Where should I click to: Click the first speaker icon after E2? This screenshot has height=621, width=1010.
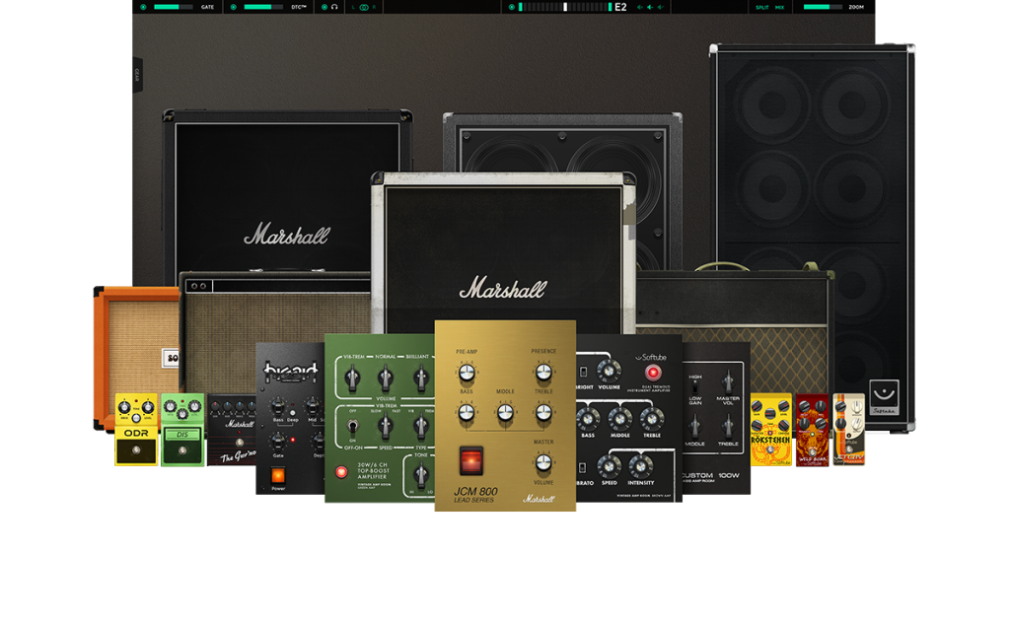(639, 7)
